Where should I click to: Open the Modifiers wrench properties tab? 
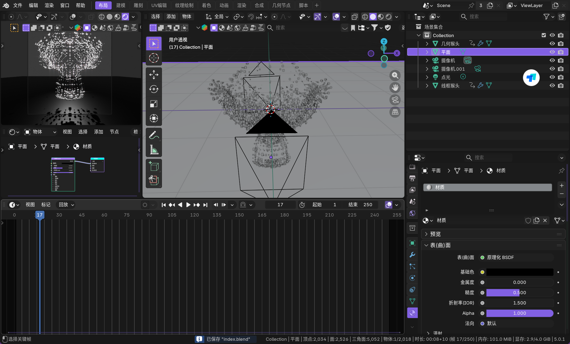(412, 255)
